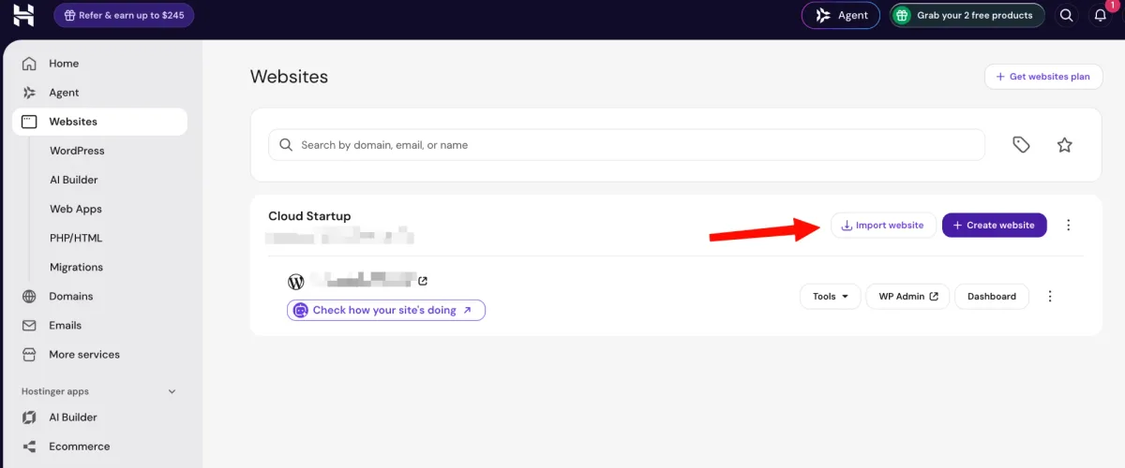Open Cloud Startup plan three-dot menu

coord(1069,225)
